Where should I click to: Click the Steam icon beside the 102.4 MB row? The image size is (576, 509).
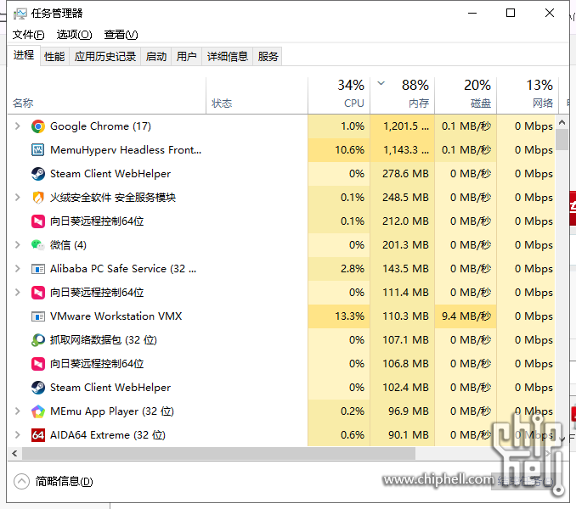click(x=38, y=388)
